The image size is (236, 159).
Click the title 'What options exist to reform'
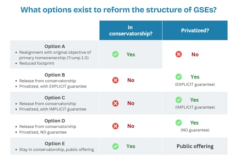75,10
